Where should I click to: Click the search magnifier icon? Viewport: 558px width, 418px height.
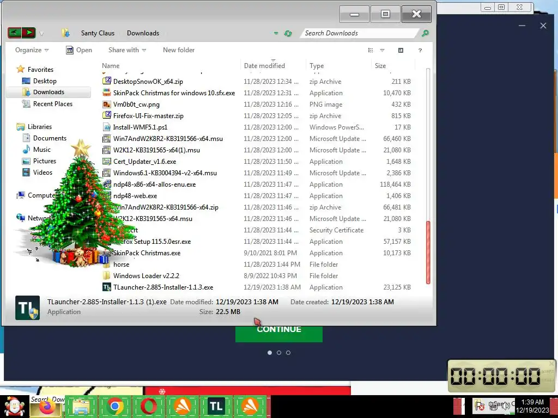[x=425, y=33]
